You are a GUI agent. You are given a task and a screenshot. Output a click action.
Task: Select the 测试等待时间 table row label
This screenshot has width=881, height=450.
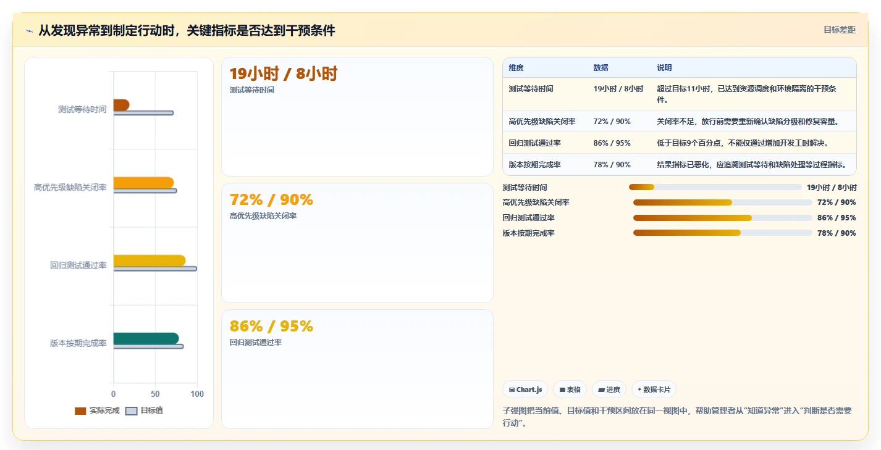point(531,89)
